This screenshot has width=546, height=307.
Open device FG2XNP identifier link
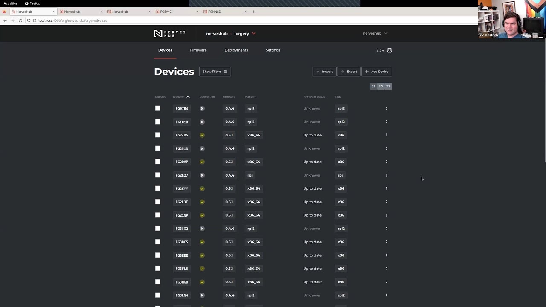[x=182, y=215]
